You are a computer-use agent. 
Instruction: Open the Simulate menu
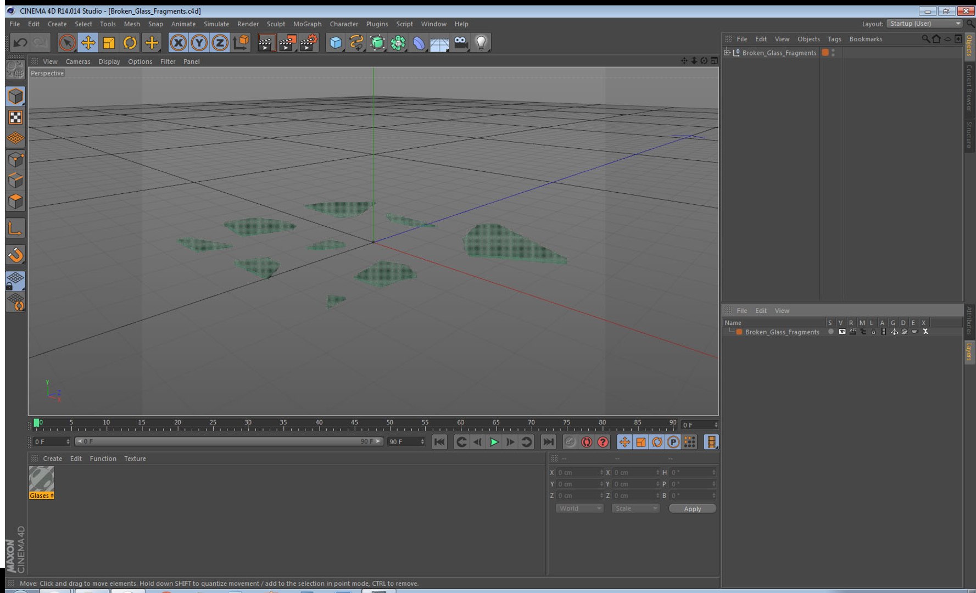216,24
